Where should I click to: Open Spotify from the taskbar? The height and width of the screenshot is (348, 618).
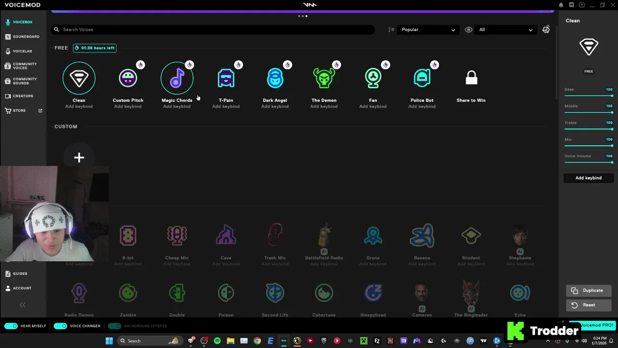(217, 341)
